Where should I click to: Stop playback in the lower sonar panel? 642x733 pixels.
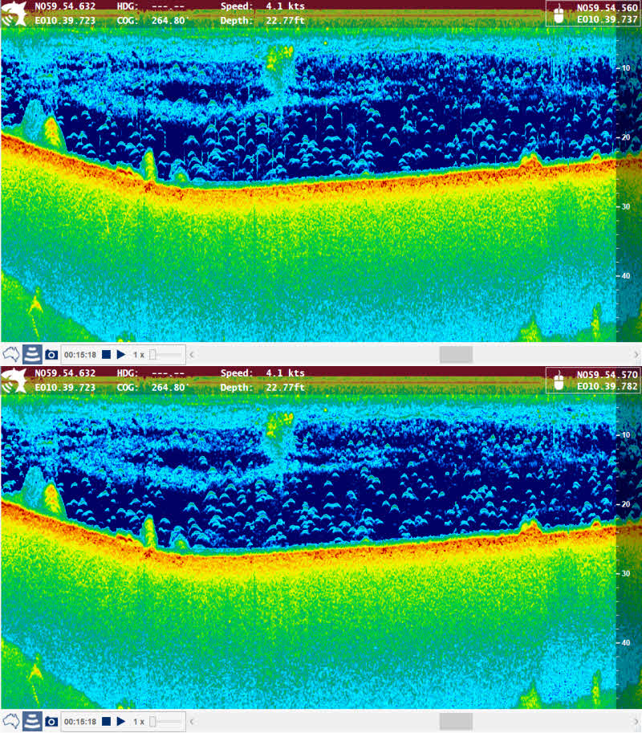coord(106,721)
